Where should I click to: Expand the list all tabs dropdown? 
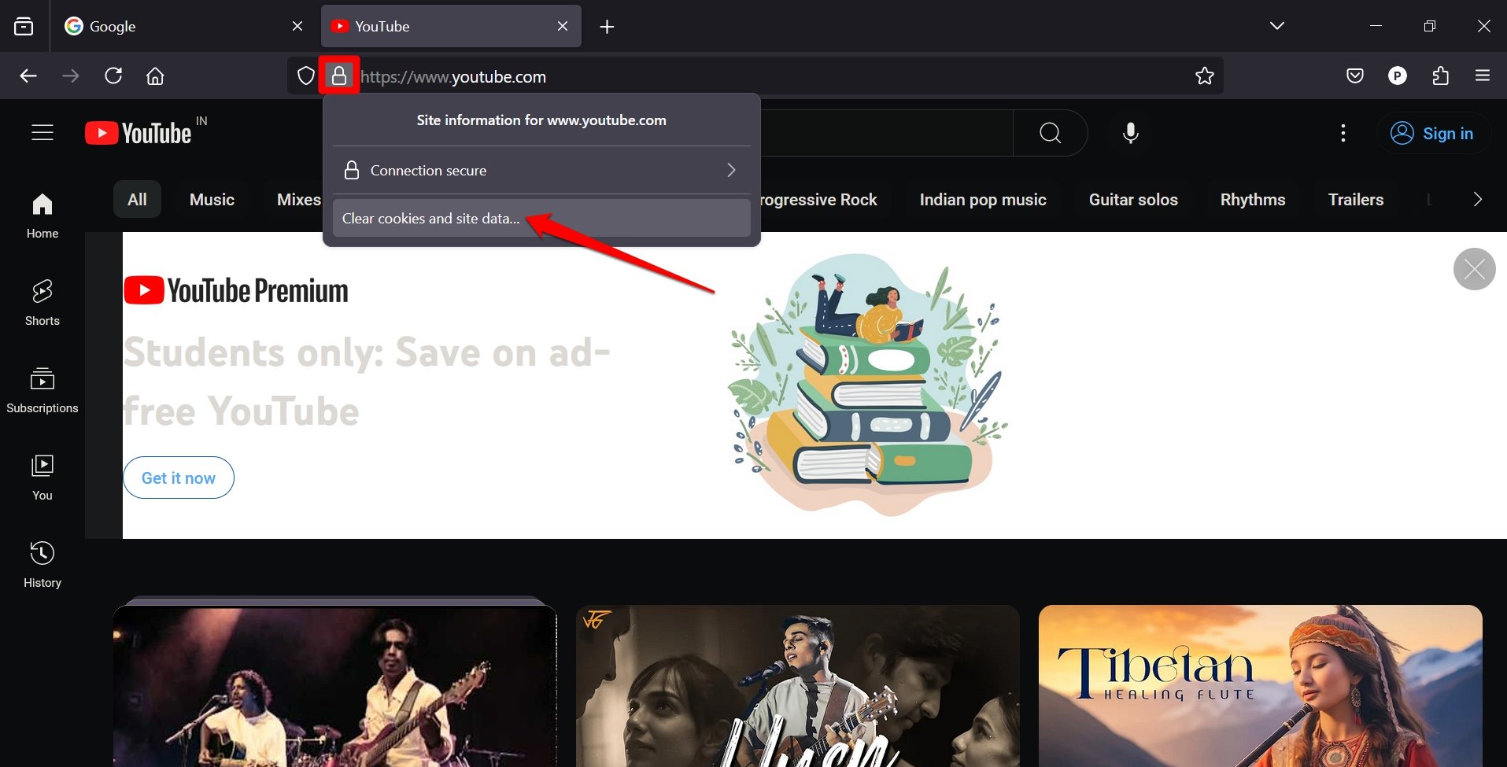(1277, 26)
